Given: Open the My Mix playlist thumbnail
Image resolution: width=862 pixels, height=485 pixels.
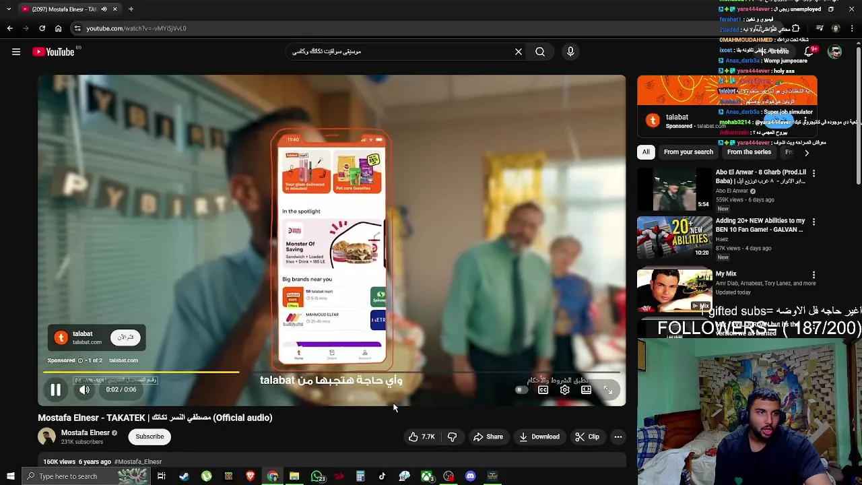Looking at the screenshot, I should click(675, 290).
